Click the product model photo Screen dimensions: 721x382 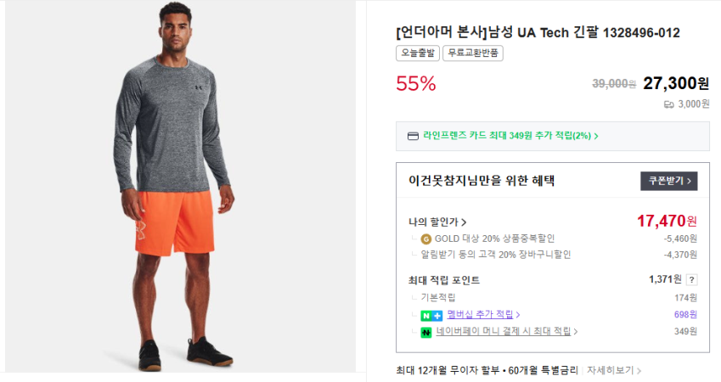tap(179, 186)
